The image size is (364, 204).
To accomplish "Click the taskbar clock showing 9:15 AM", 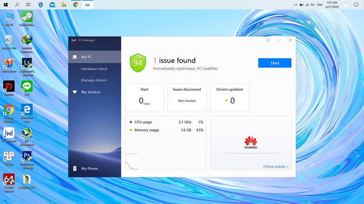I will (332, 5).
